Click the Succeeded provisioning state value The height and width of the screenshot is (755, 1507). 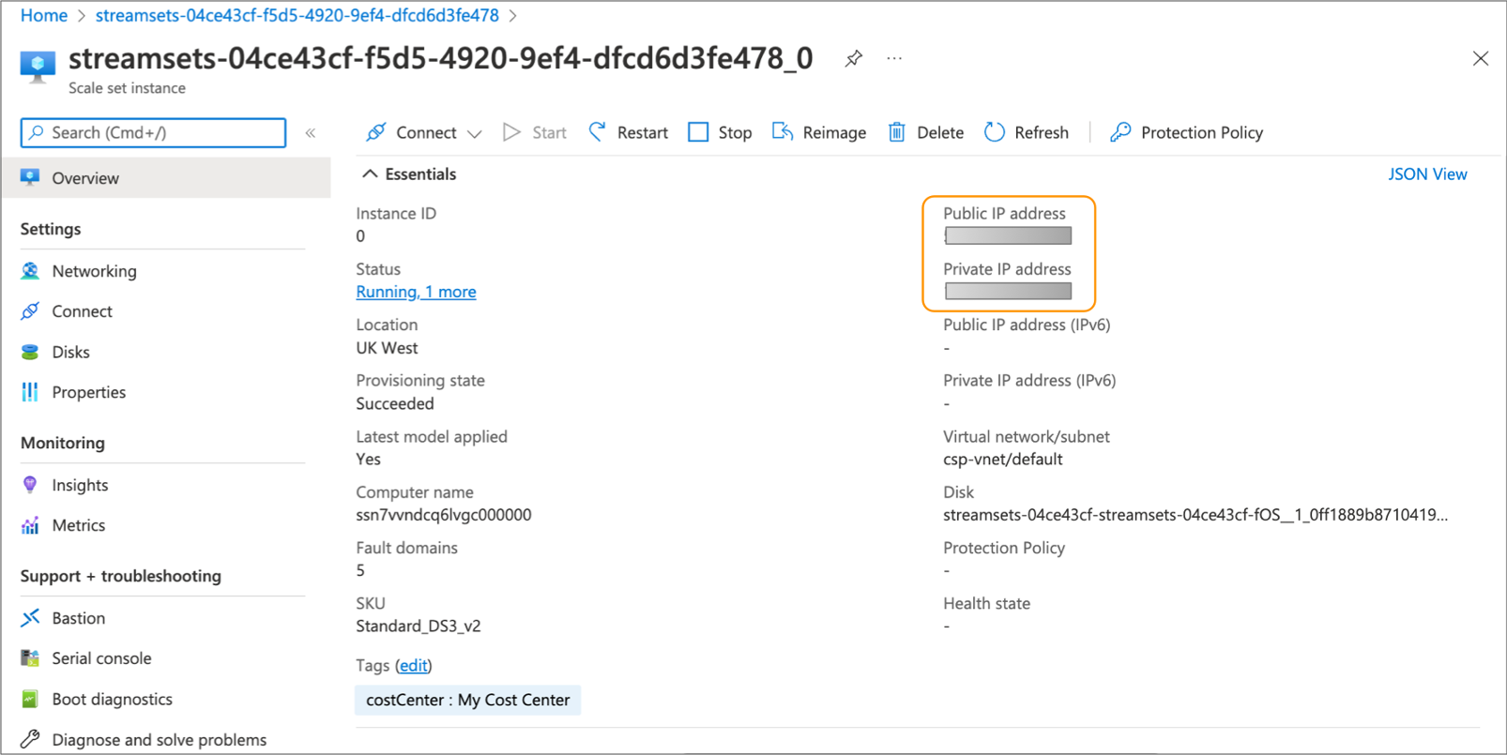[x=395, y=404]
